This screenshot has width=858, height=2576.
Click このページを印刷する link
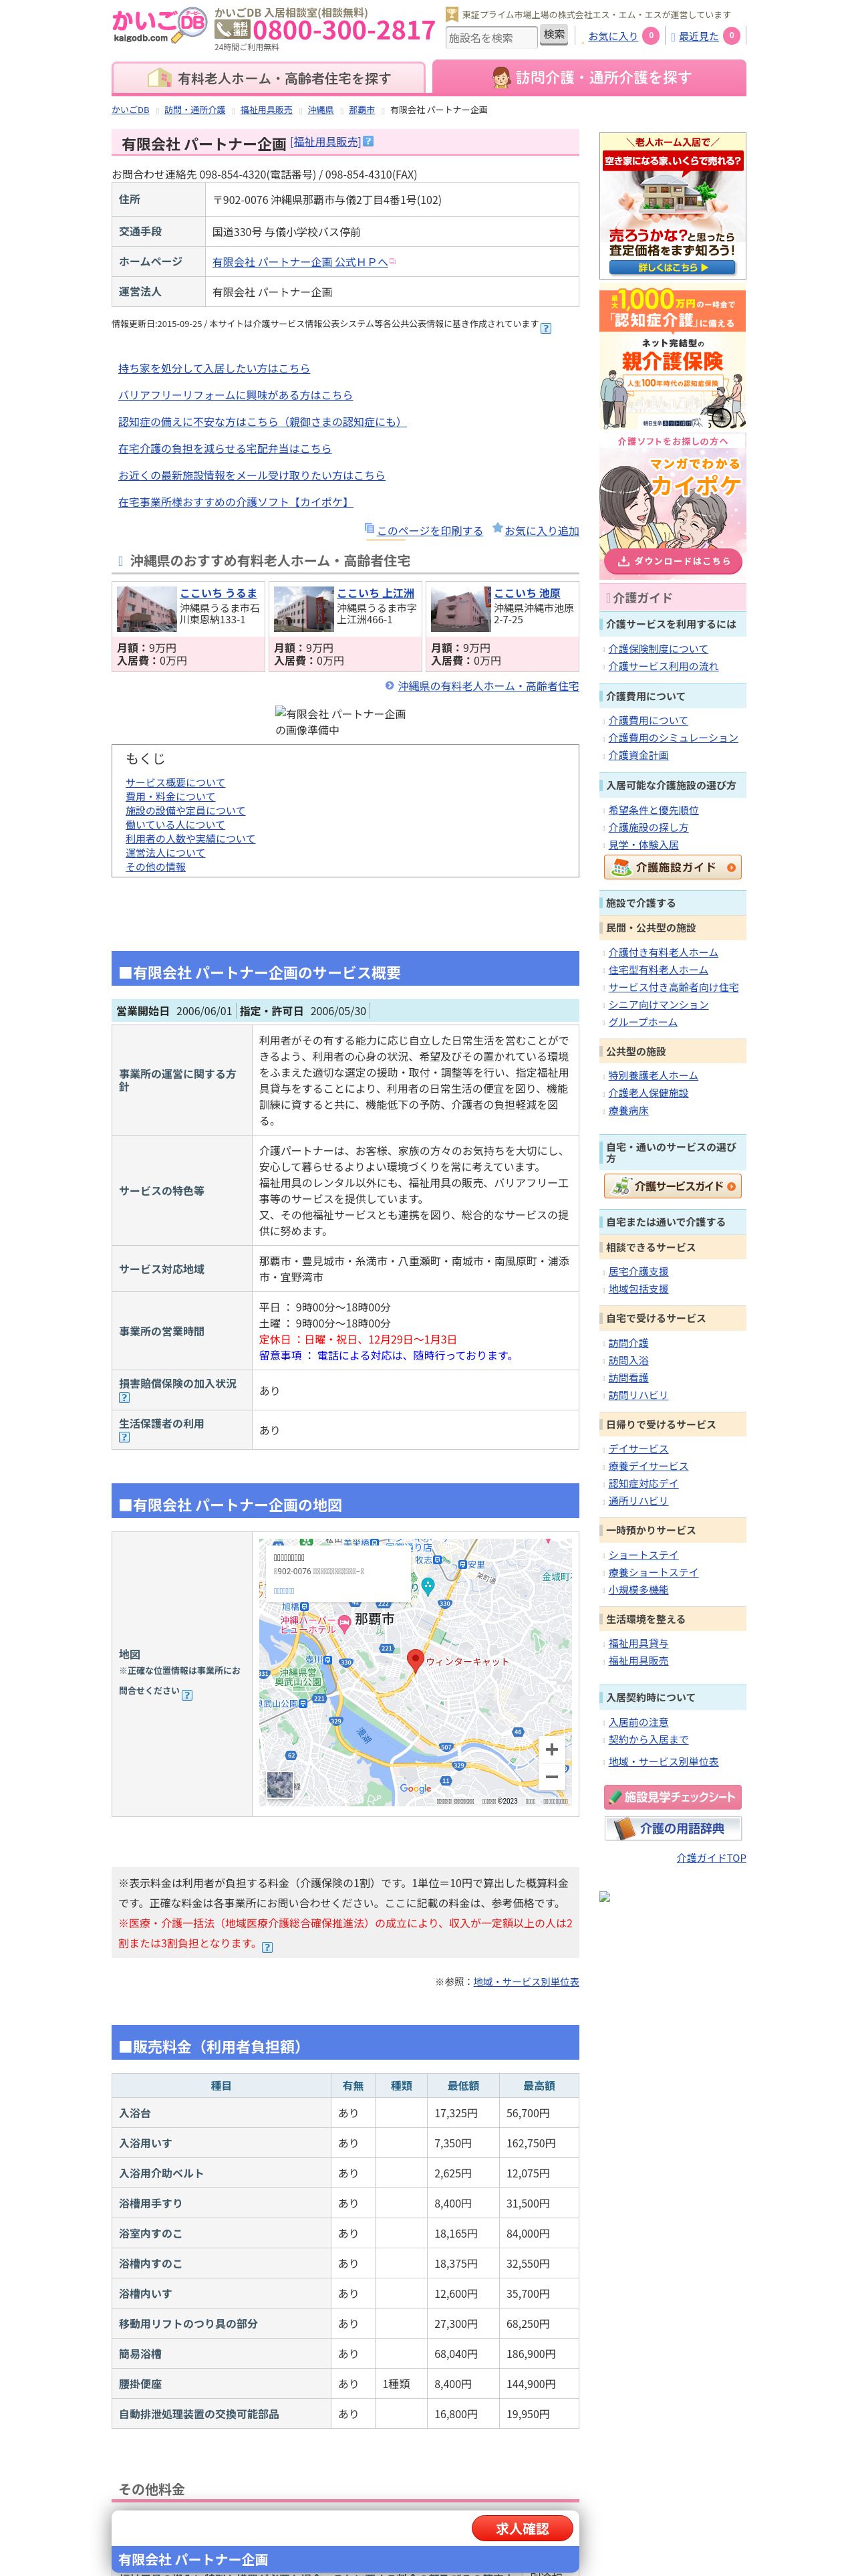point(430,531)
